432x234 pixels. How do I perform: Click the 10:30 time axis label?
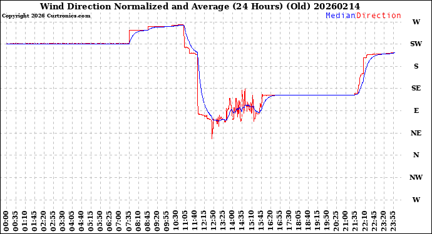(175, 222)
